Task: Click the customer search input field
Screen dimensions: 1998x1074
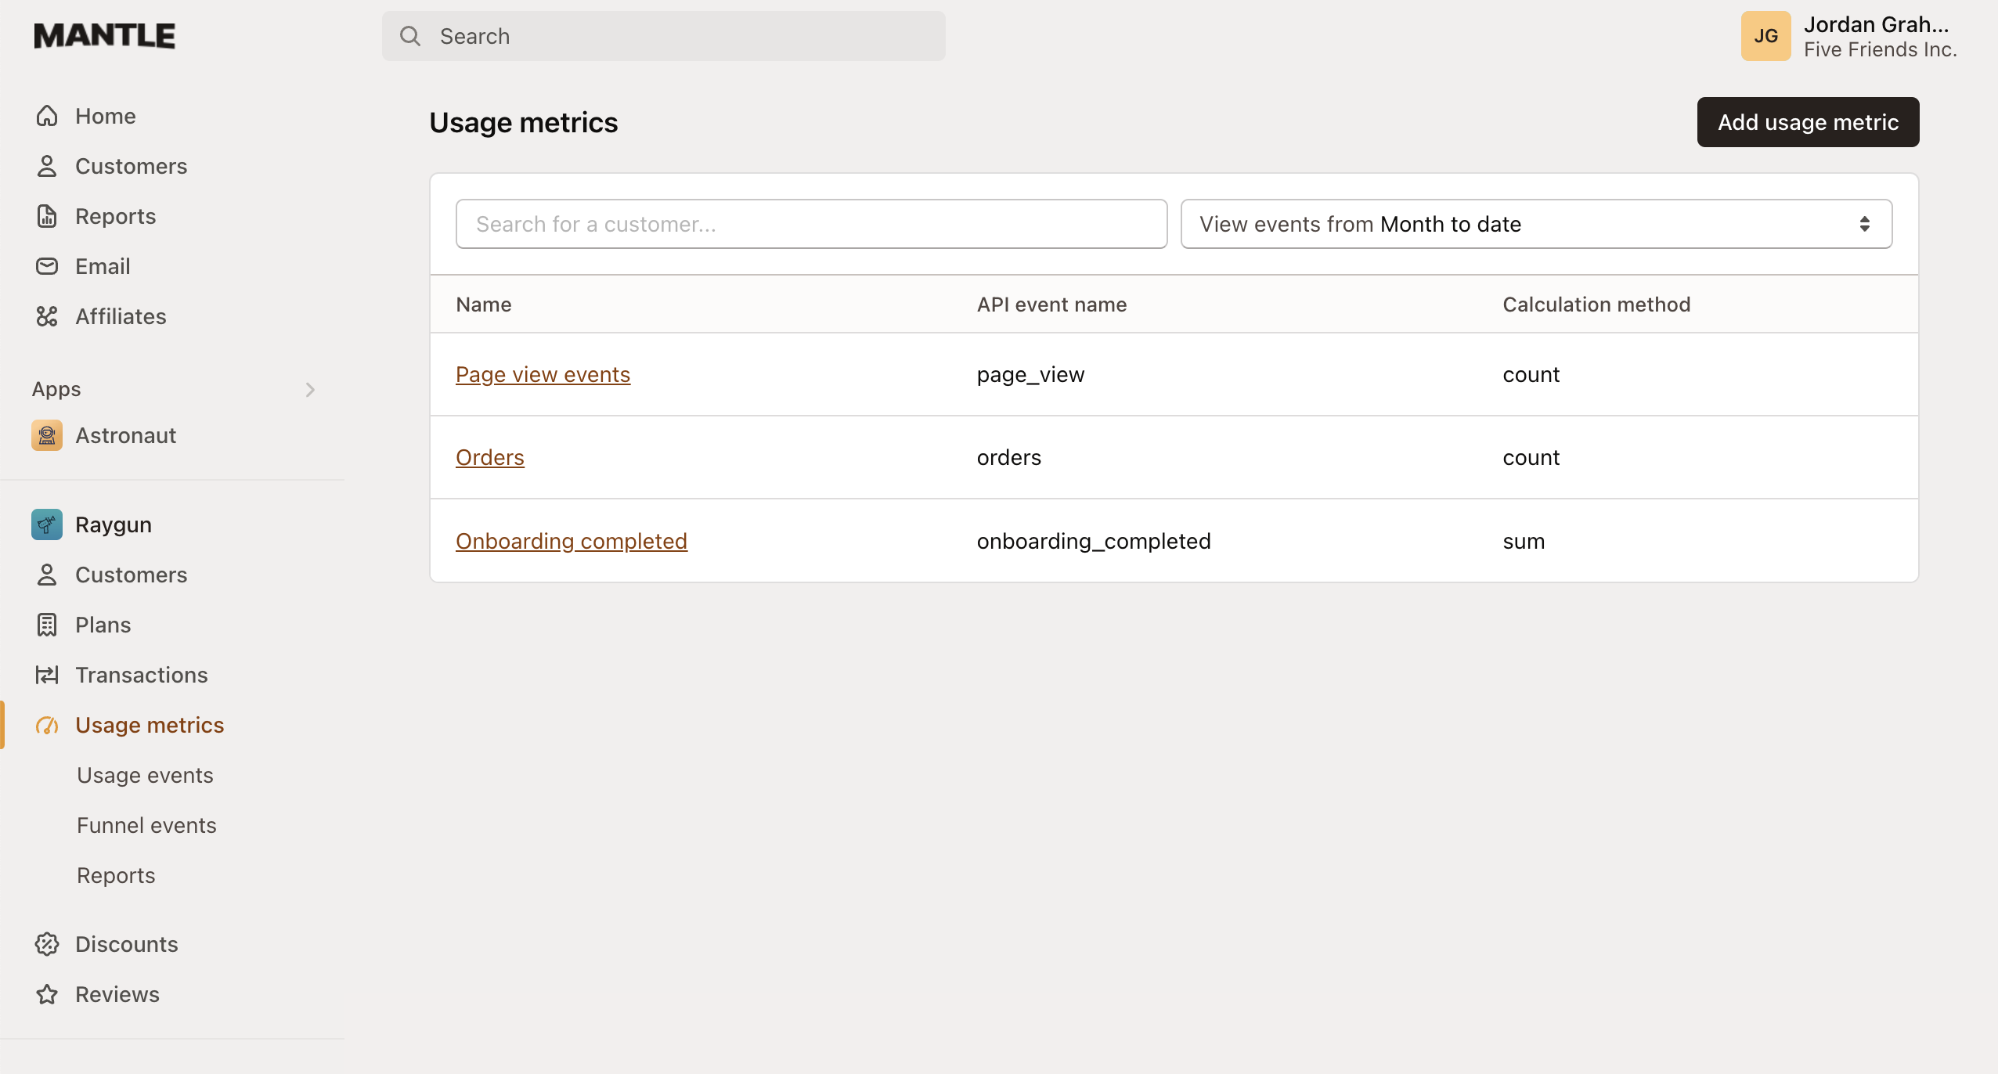Action: 810,224
